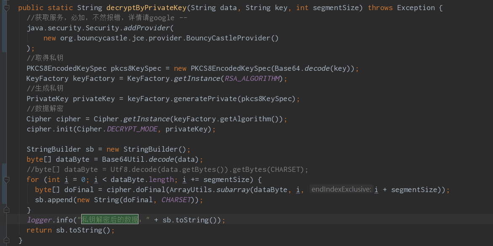
Task: Click highlighted string 私钥解密后的数据
Action: click(110, 219)
